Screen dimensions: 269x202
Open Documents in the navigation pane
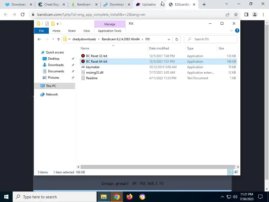[56, 71]
